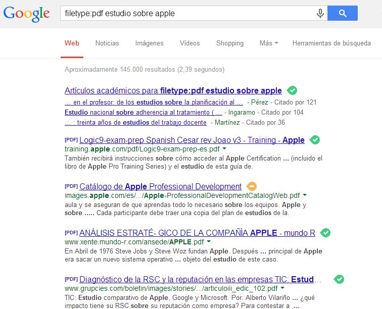The image size is (382, 309).
Task: Click in the search query input field
Action: click(187, 14)
